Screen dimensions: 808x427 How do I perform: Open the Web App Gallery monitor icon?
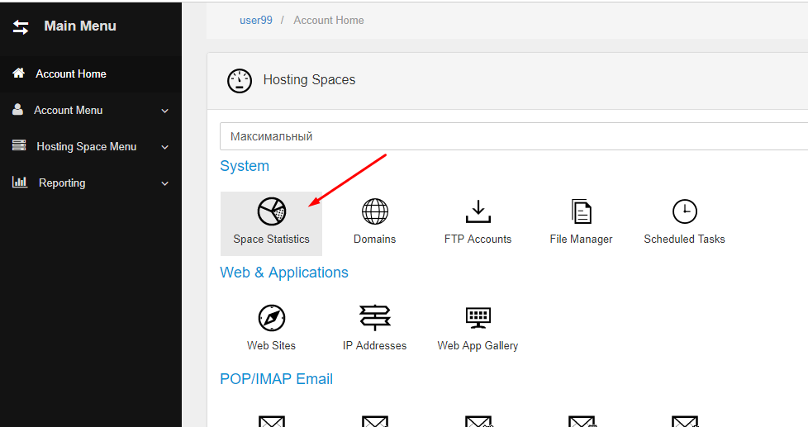[x=478, y=318]
